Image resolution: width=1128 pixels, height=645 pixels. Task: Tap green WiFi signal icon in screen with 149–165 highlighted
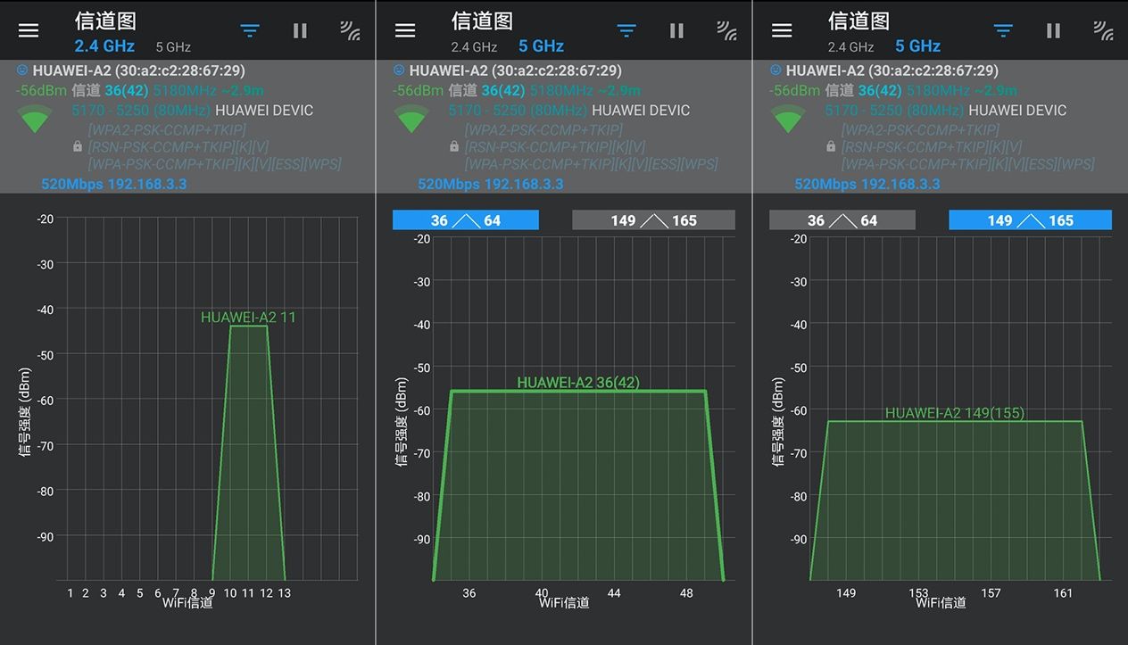point(789,120)
